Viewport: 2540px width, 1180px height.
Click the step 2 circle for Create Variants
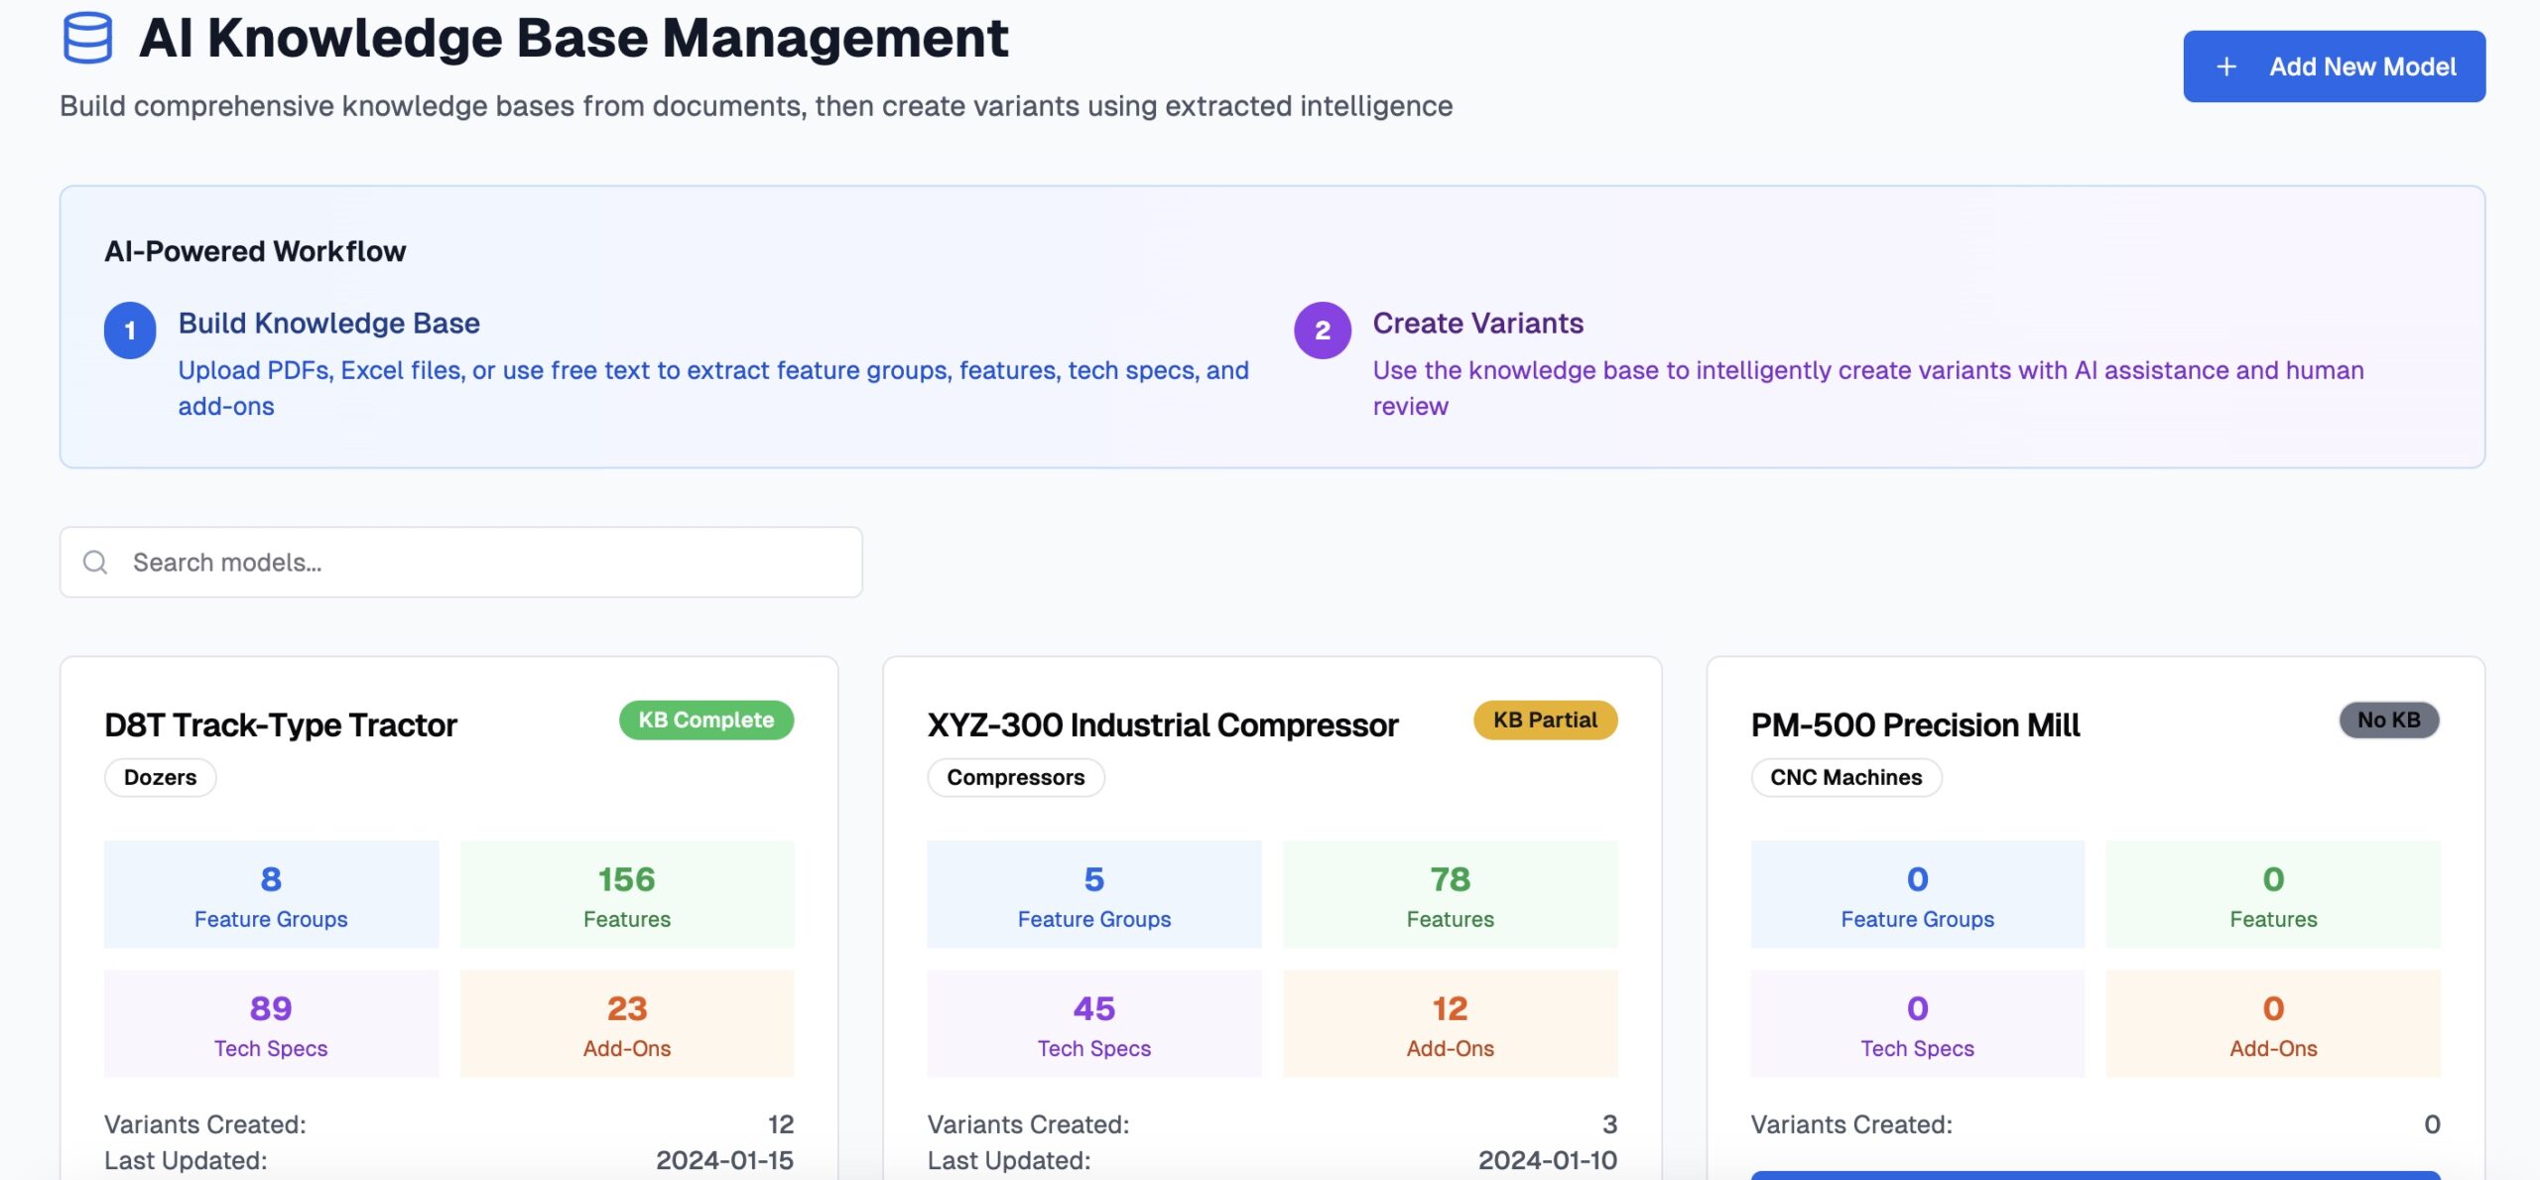(1323, 330)
